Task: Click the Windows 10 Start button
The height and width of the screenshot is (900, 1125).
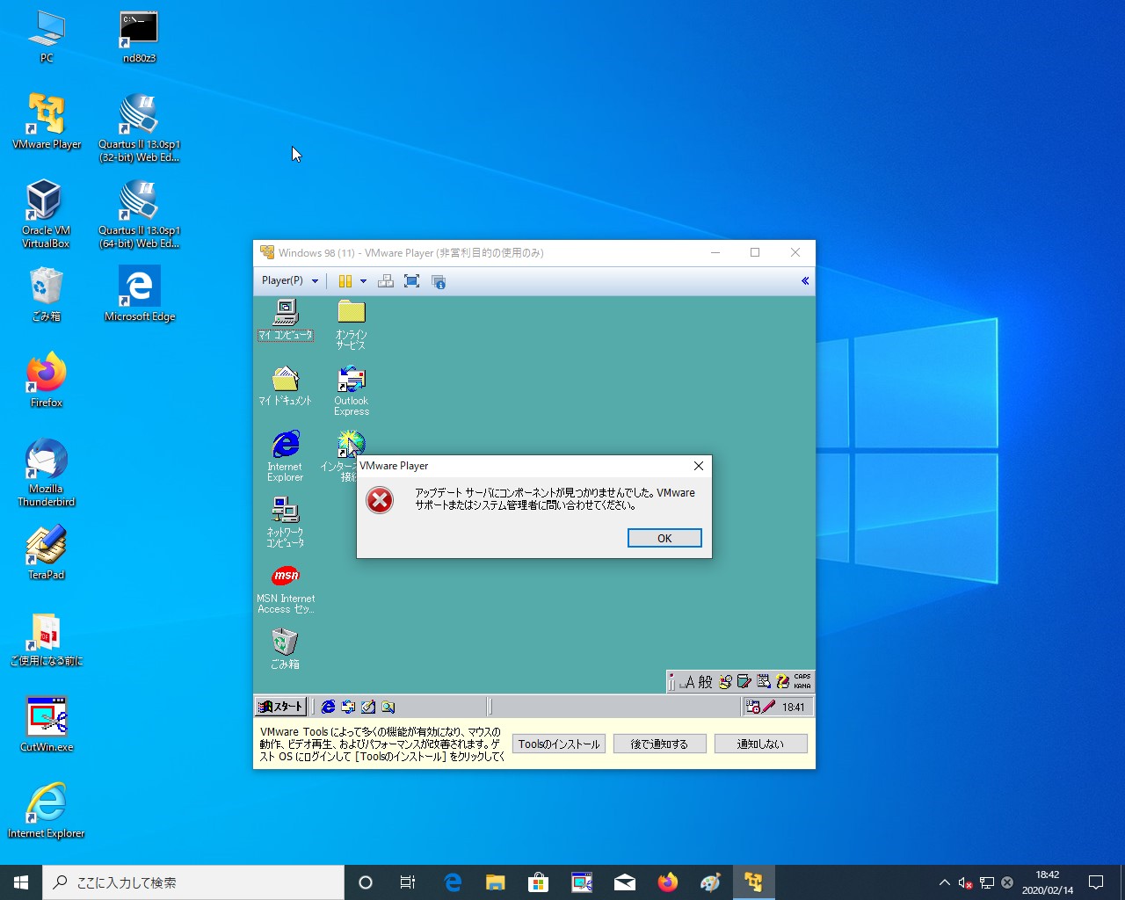Action: click(21, 882)
